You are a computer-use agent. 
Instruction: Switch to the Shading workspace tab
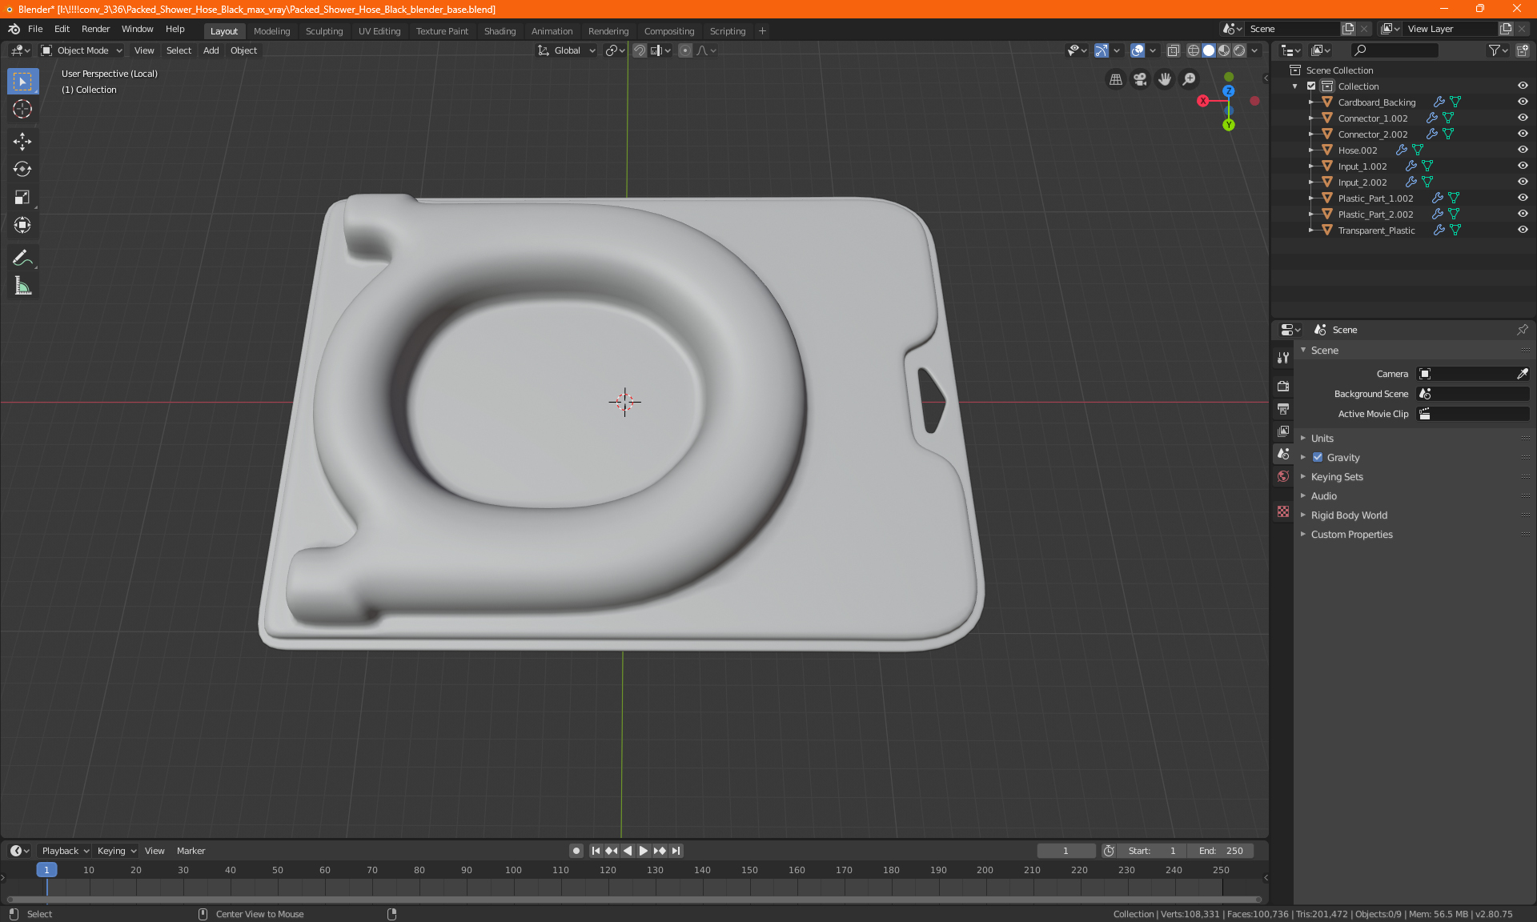coord(500,31)
